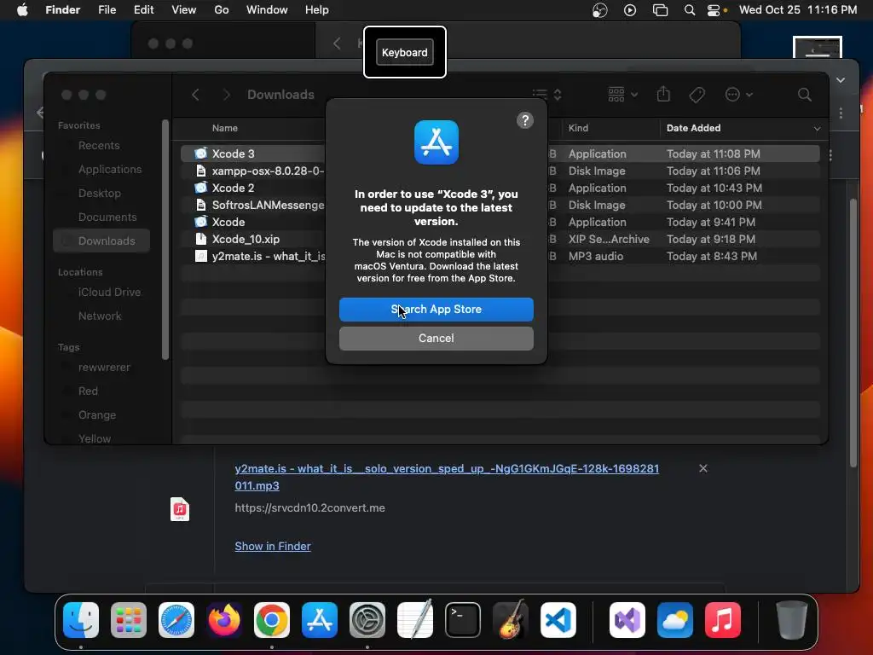Open the More actions ellipsis menu in Finder
This screenshot has width=873, height=655.
pyautogui.click(x=739, y=95)
